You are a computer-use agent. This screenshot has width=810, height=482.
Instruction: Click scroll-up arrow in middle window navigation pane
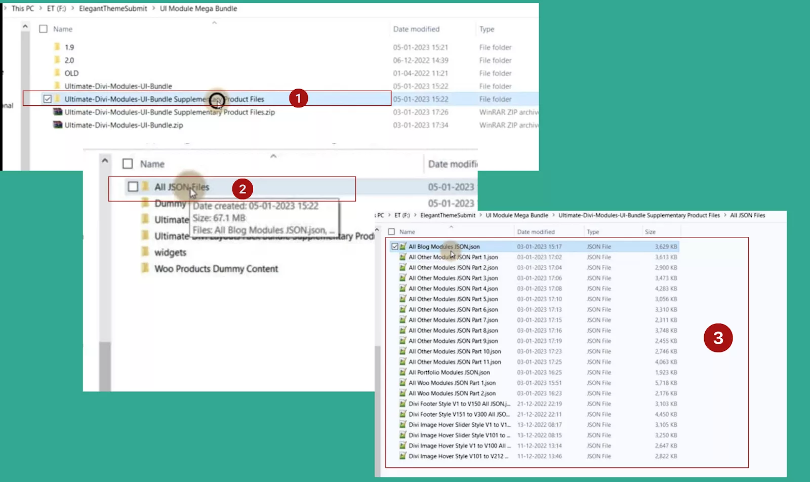pyautogui.click(x=105, y=160)
